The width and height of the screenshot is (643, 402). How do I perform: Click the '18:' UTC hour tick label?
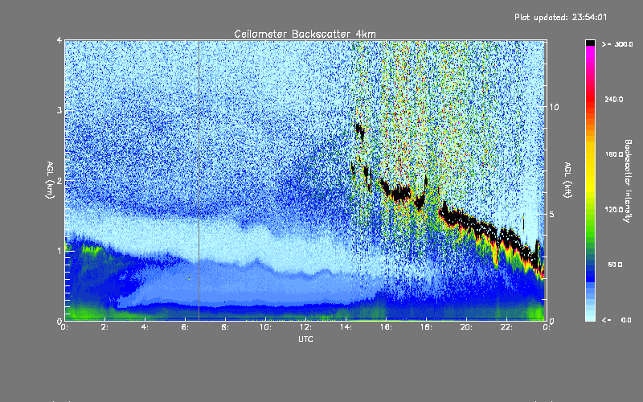(x=427, y=327)
